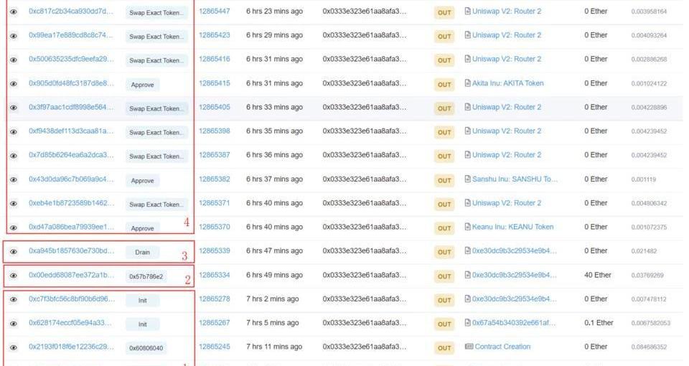Click the 0x57b786e2 method label
Screen dimensions: 689x366
tap(146, 276)
